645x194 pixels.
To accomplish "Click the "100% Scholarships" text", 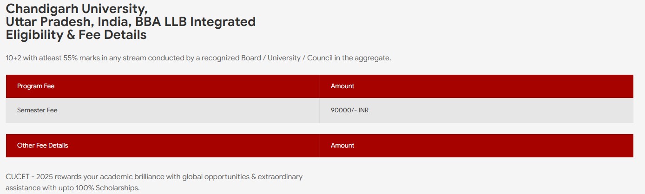I will coord(107,188).
